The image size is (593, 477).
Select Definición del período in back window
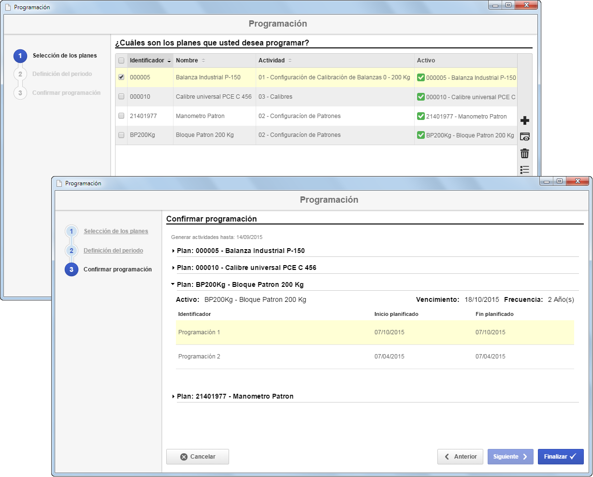(x=62, y=74)
